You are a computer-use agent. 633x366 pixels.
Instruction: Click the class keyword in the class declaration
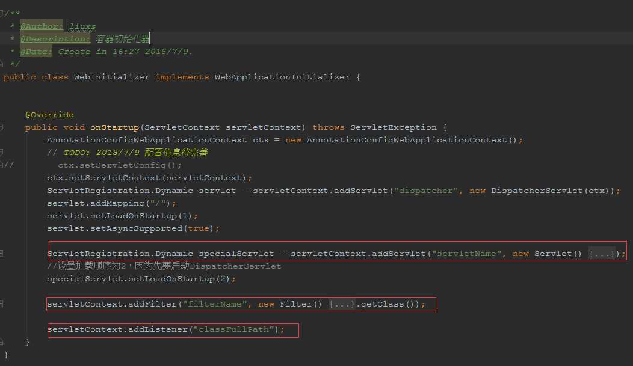[x=55, y=77]
